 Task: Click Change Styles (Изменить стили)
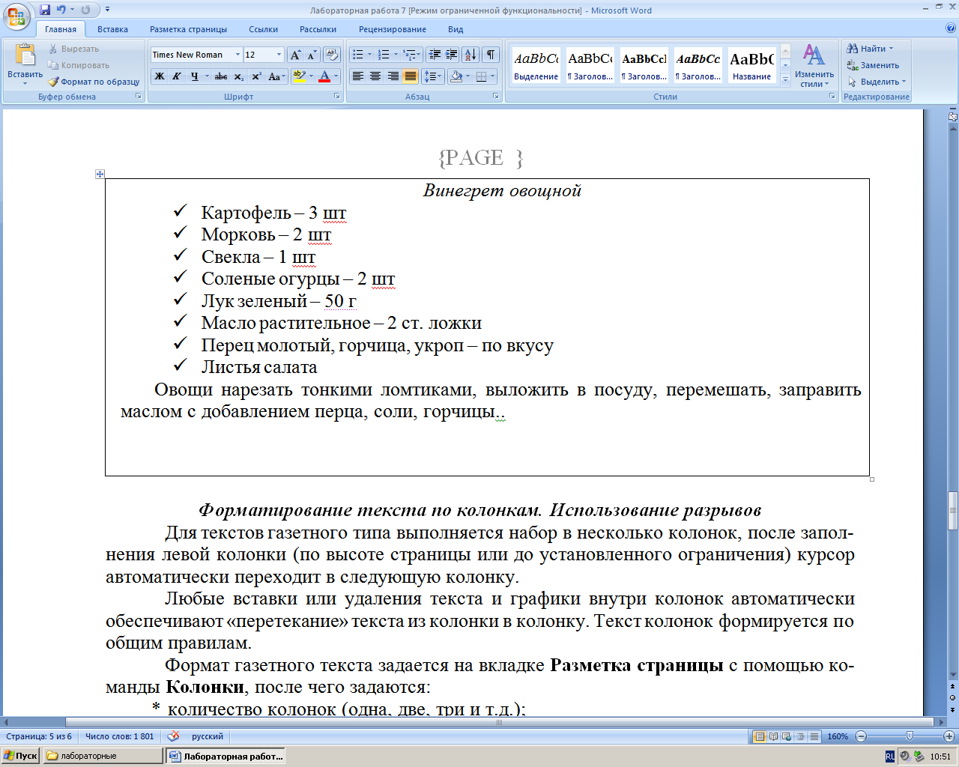(x=814, y=65)
